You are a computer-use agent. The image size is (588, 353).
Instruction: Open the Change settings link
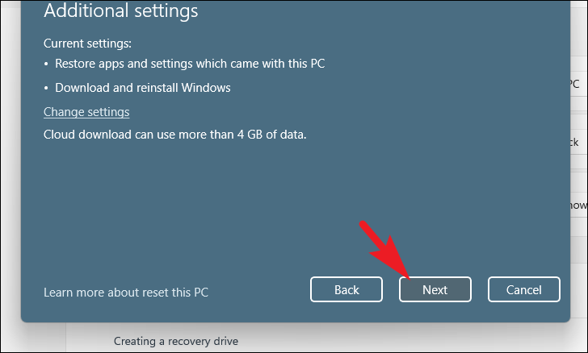(x=86, y=112)
